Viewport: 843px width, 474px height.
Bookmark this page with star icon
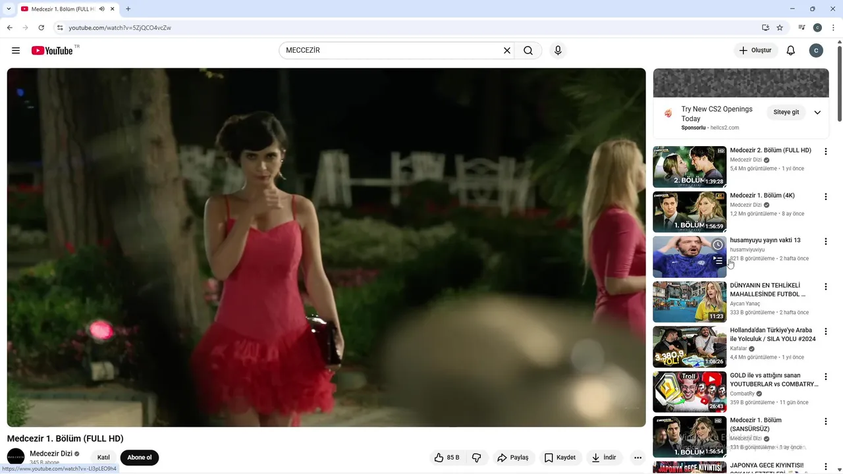tap(780, 28)
